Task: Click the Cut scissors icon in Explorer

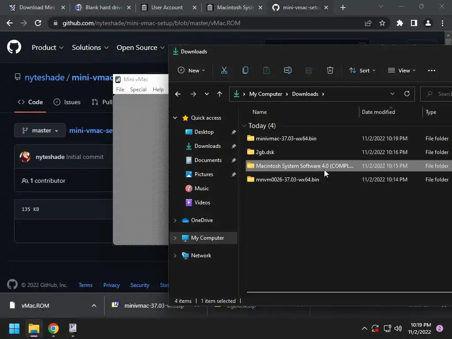Action: coord(224,70)
